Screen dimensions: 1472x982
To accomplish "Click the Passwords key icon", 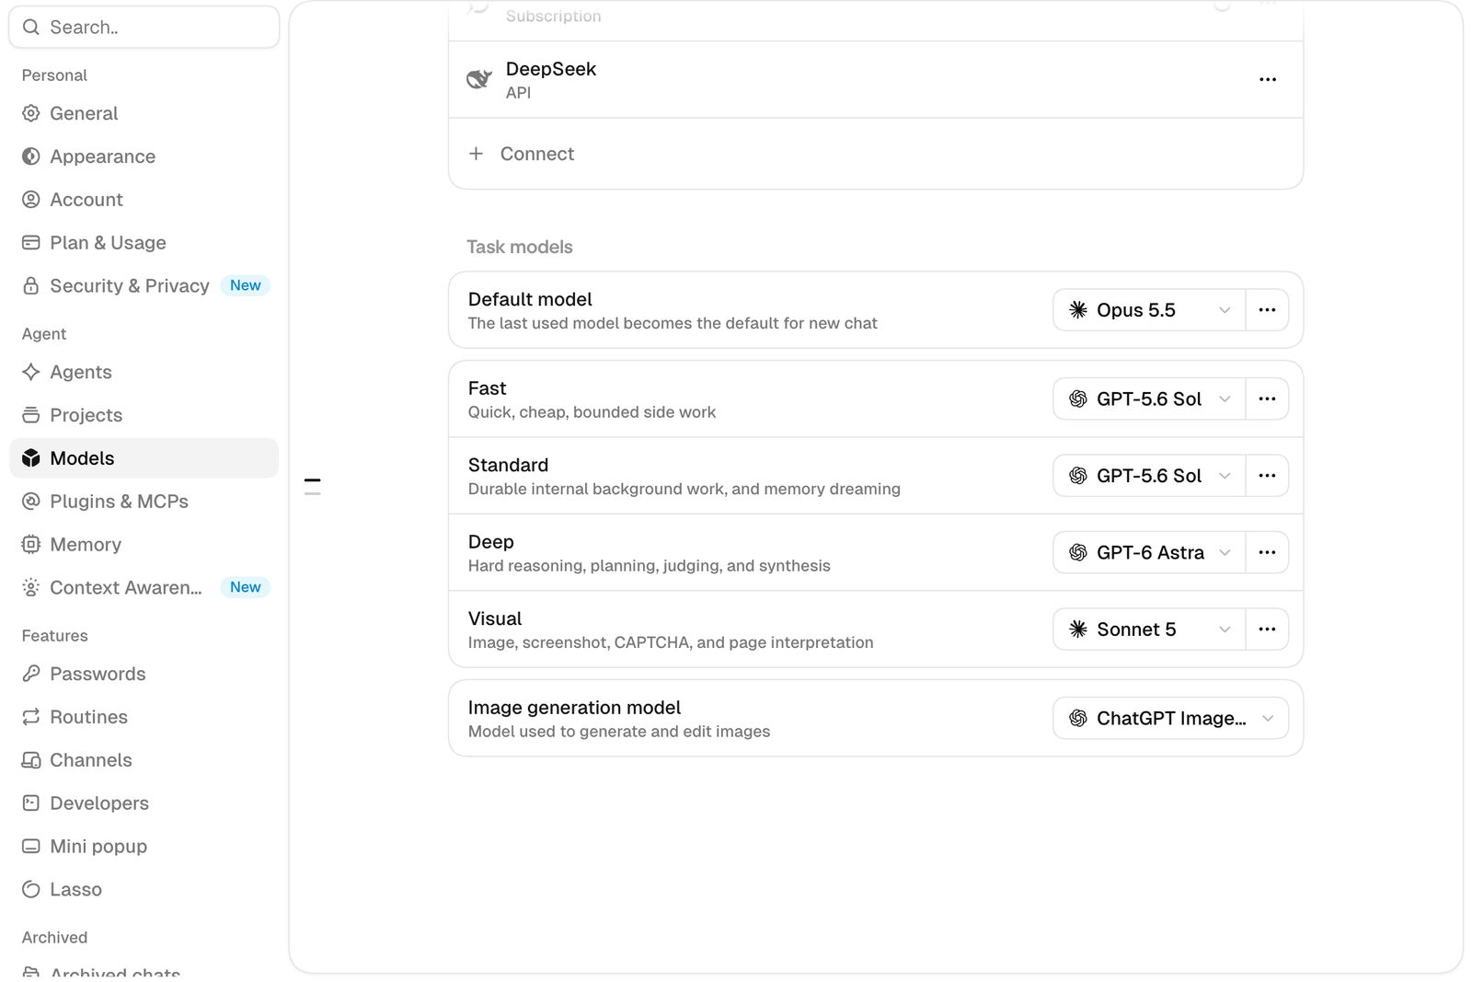I will pyautogui.click(x=31, y=674).
